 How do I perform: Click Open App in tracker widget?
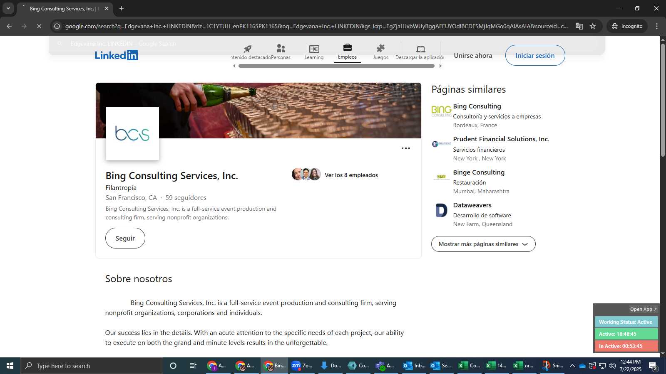coord(643,309)
